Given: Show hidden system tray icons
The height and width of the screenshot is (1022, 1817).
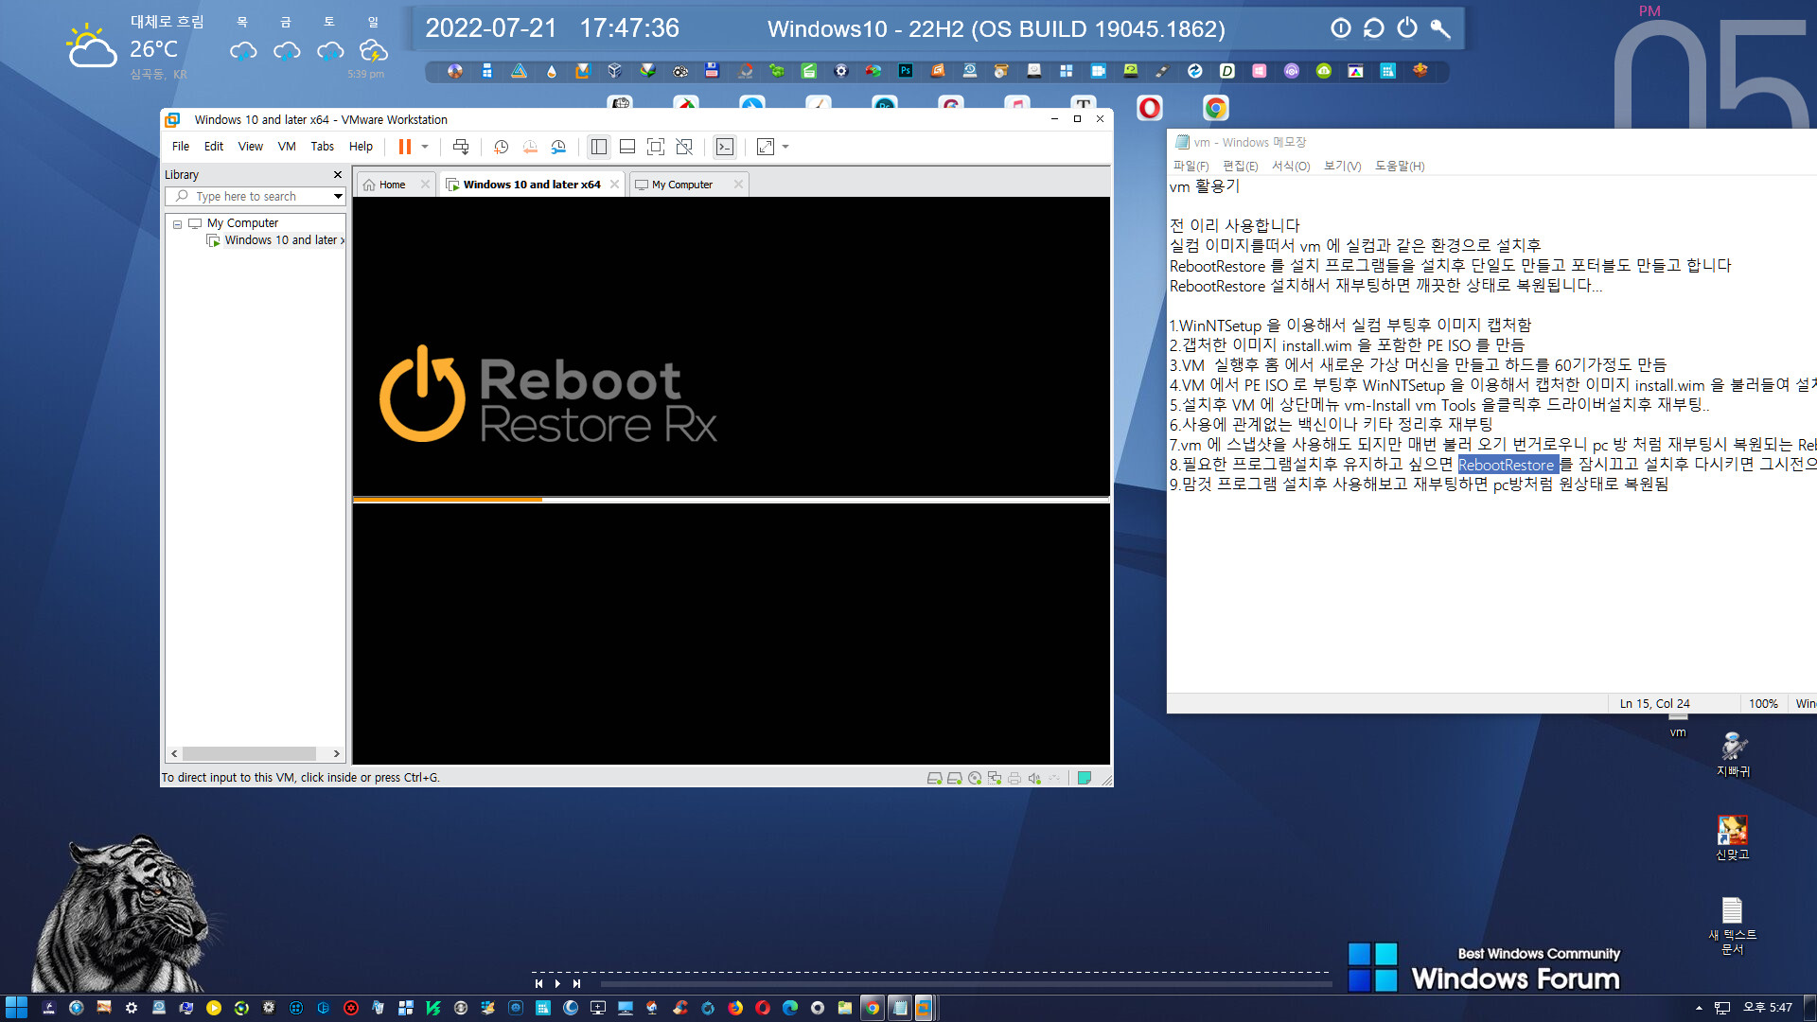Looking at the screenshot, I should coord(1699,1008).
